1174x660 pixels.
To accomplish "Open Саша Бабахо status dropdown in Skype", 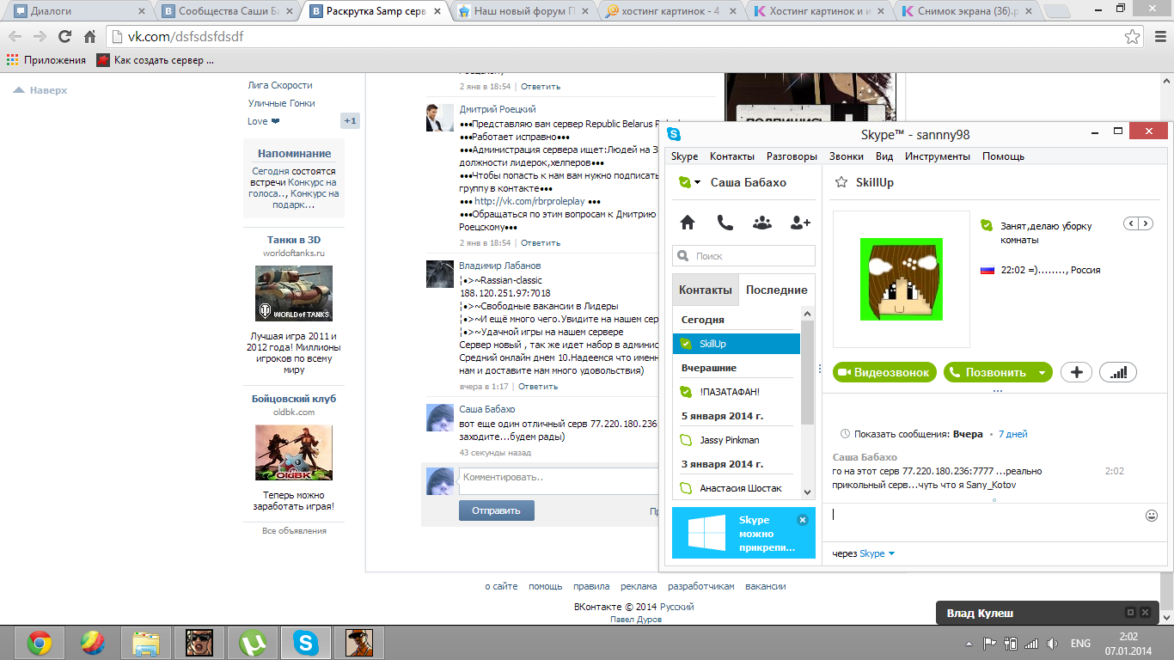I will [689, 182].
